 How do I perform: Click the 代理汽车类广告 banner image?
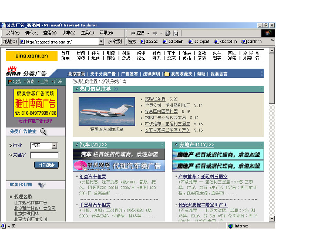pyautogui.click(x=119, y=166)
